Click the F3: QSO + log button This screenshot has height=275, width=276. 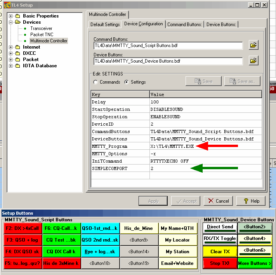[x=23, y=240]
